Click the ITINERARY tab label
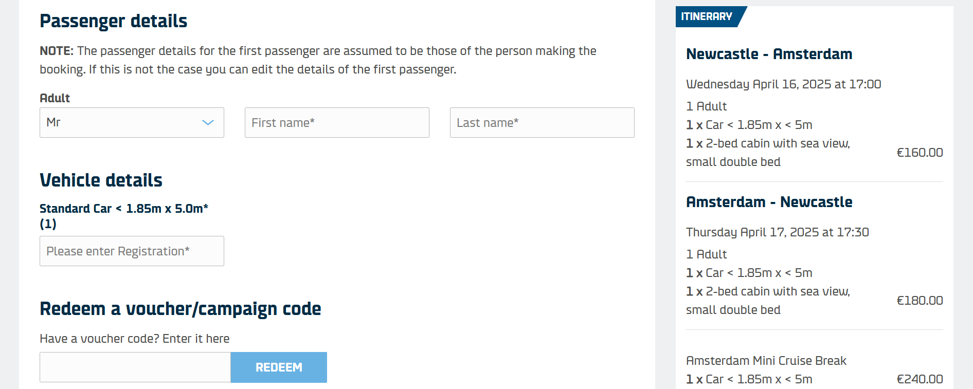Screen dimensions: 973x389 (x=707, y=16)
